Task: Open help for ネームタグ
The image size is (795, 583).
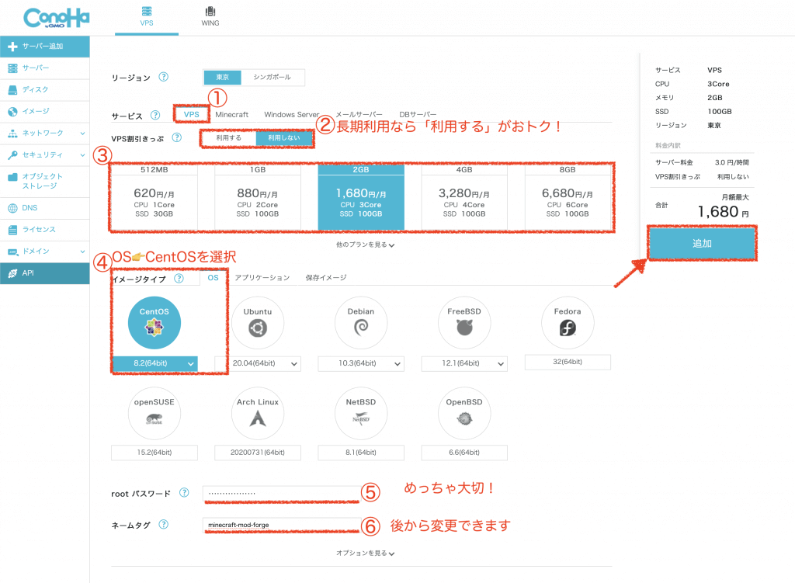Action: tap(163, 524)
